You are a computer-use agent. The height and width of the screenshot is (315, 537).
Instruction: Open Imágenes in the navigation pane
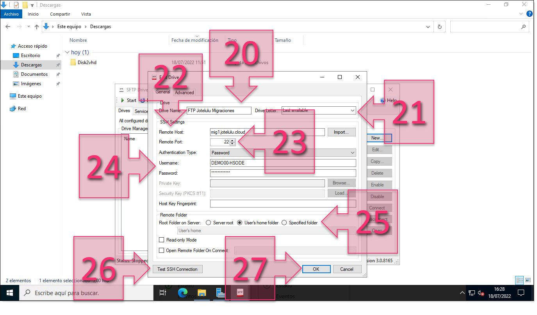pyautogui.click(x=31, y=84)
